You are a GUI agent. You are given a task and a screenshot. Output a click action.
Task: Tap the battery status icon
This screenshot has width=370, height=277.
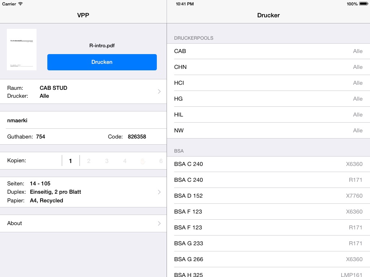363,4
